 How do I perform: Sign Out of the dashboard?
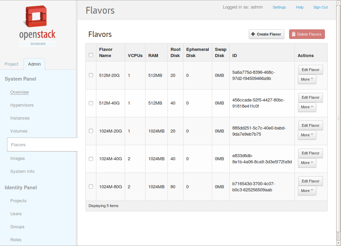coord(320,7)
